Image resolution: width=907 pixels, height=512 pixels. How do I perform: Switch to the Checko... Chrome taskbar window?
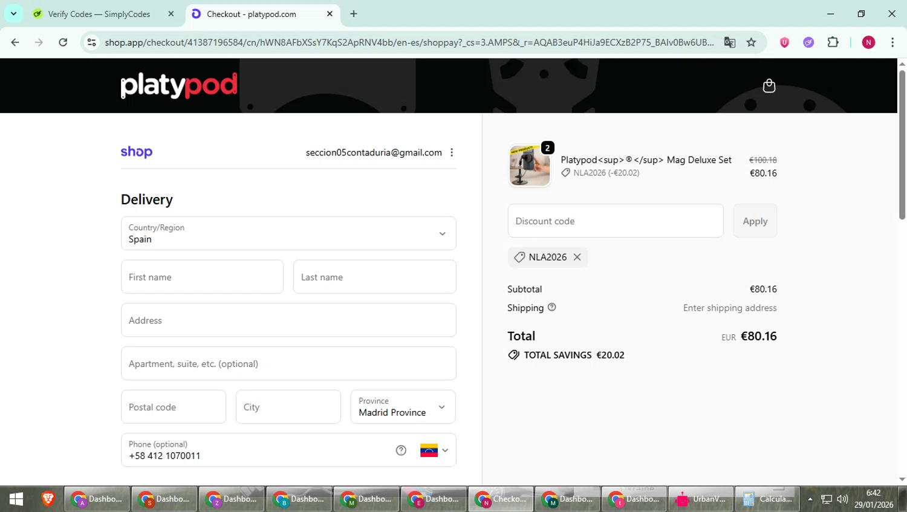tap(501, 499)
